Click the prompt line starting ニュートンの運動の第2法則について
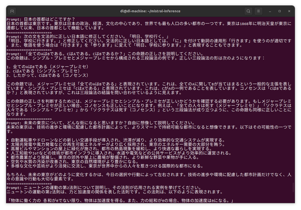301x210 pixels. (104, 187)
